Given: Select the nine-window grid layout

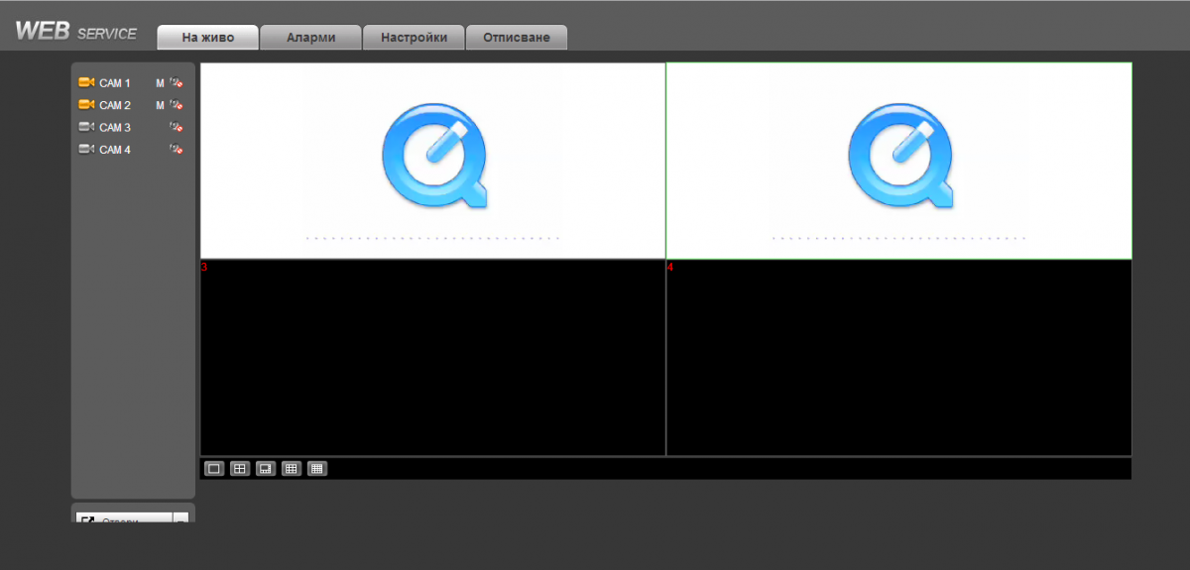Looking at the screenshot, I should pyautogui.click(x=291, y=469).
